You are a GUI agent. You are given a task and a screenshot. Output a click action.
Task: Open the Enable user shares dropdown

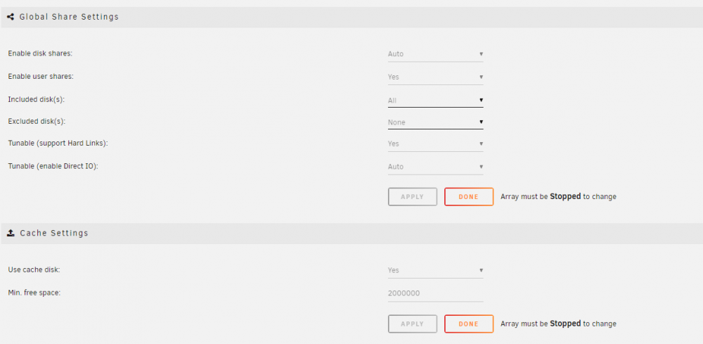(435, 77)
